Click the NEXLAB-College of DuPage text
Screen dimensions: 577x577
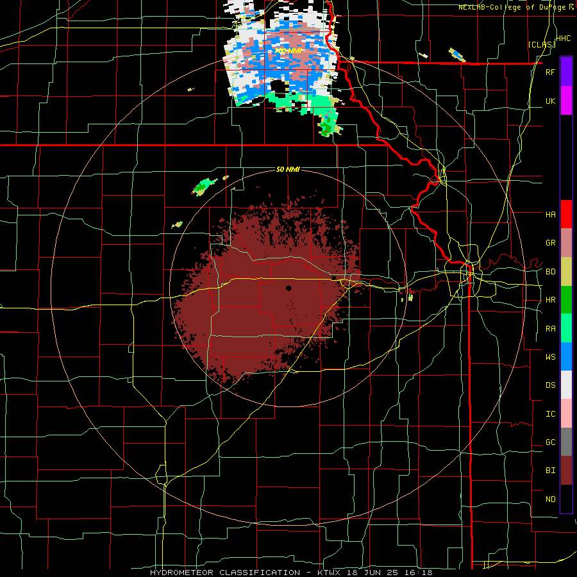514,7
